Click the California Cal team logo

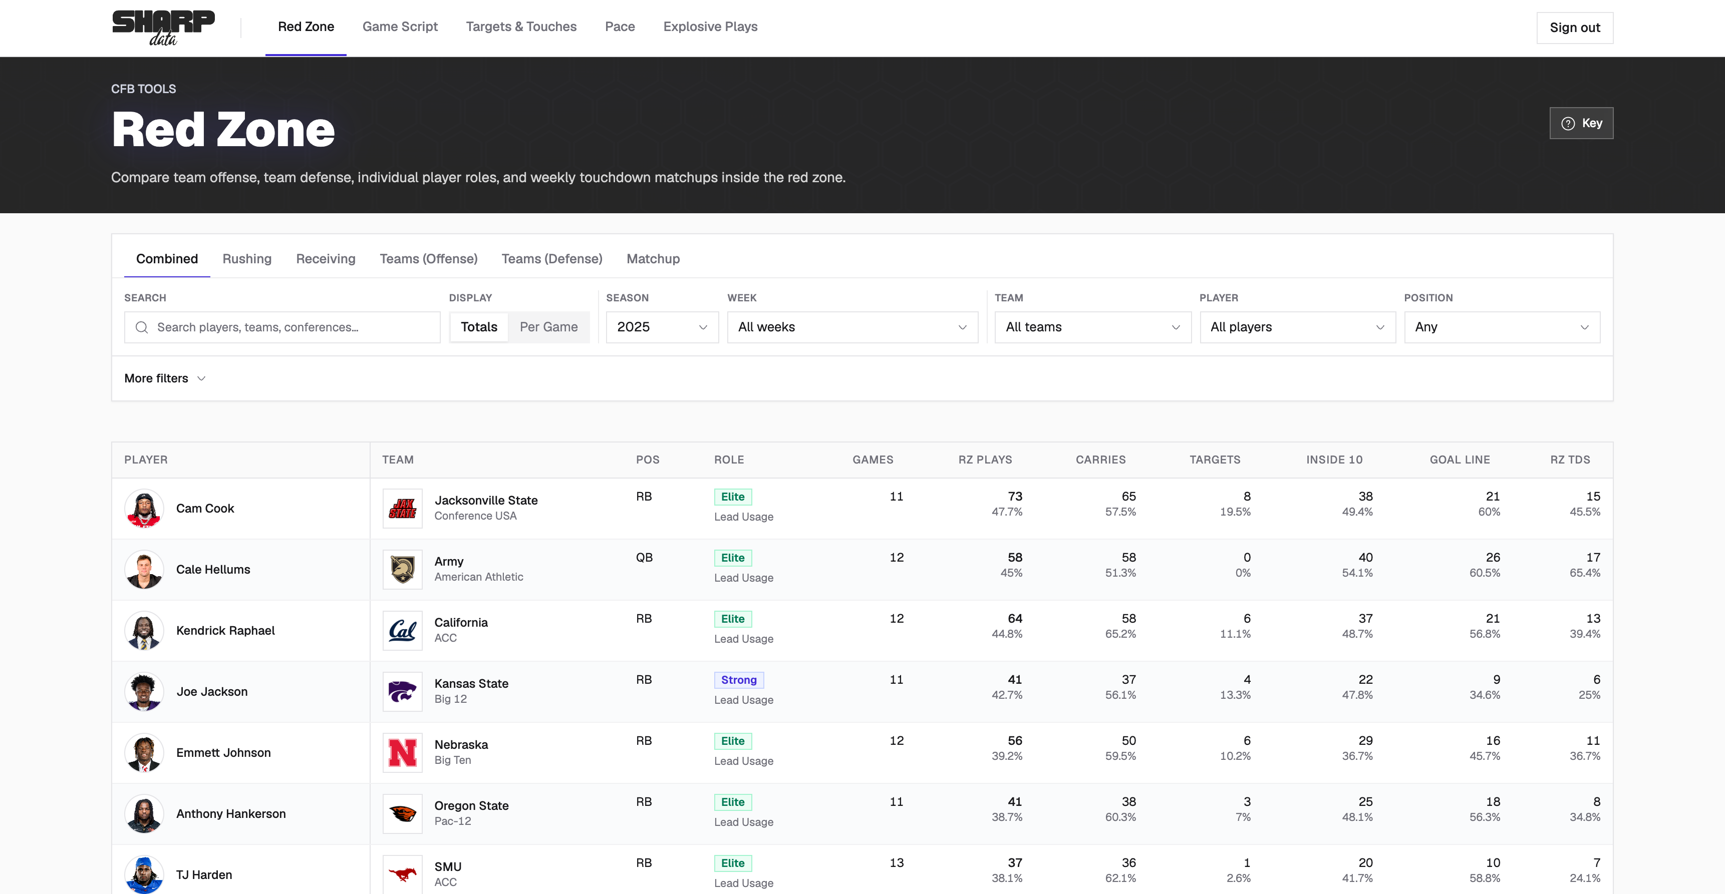coord(403,630)
